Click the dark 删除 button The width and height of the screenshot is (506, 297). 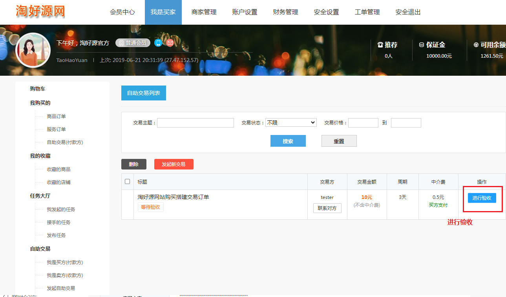tap(133, 164)
